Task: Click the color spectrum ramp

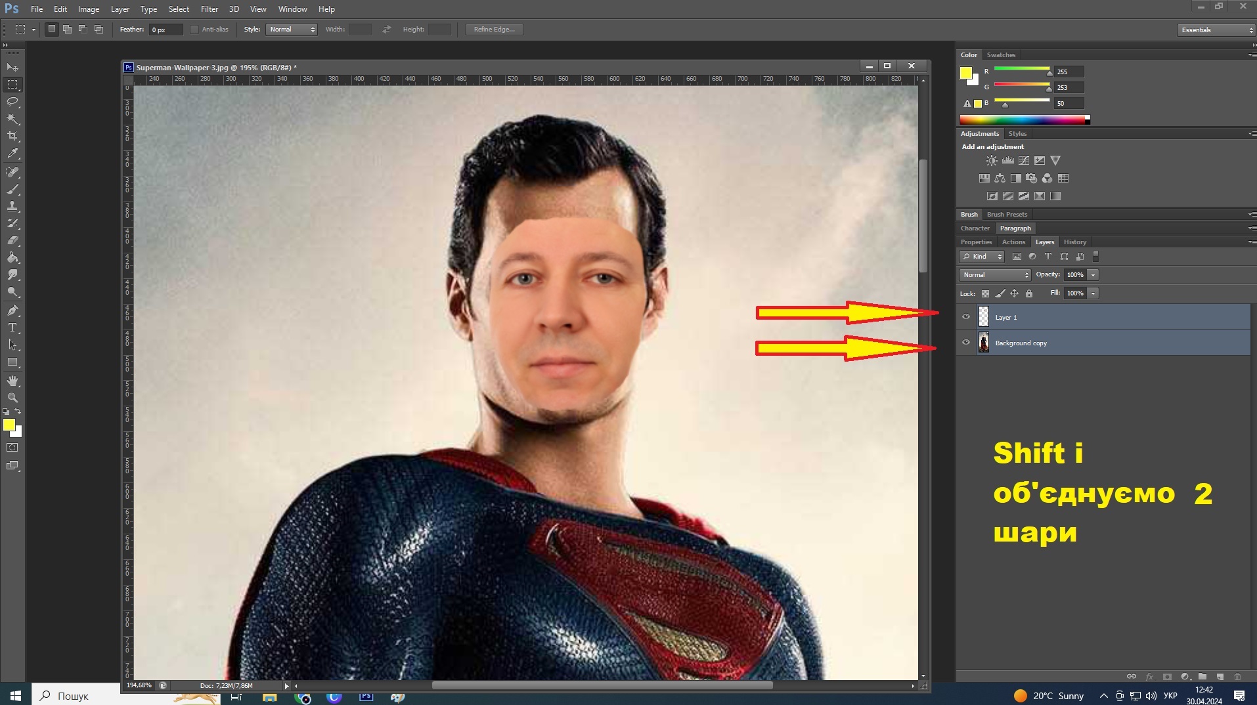Action: 1025,119
